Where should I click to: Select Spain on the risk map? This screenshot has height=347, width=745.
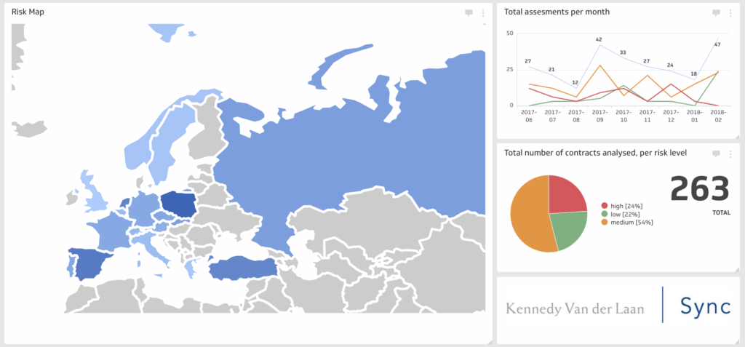point(90,263)
